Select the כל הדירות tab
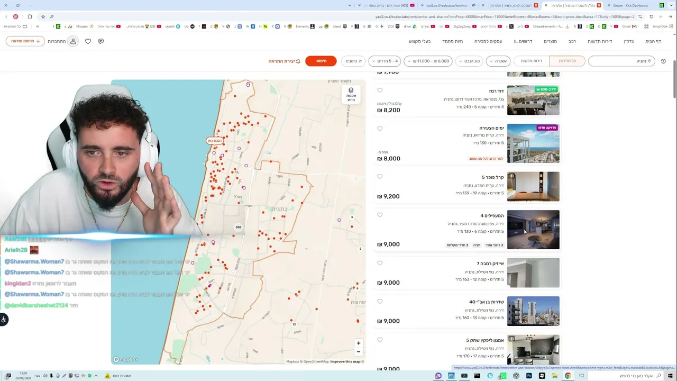This screenshot has height=381, width=677. [x=567, y=61]
